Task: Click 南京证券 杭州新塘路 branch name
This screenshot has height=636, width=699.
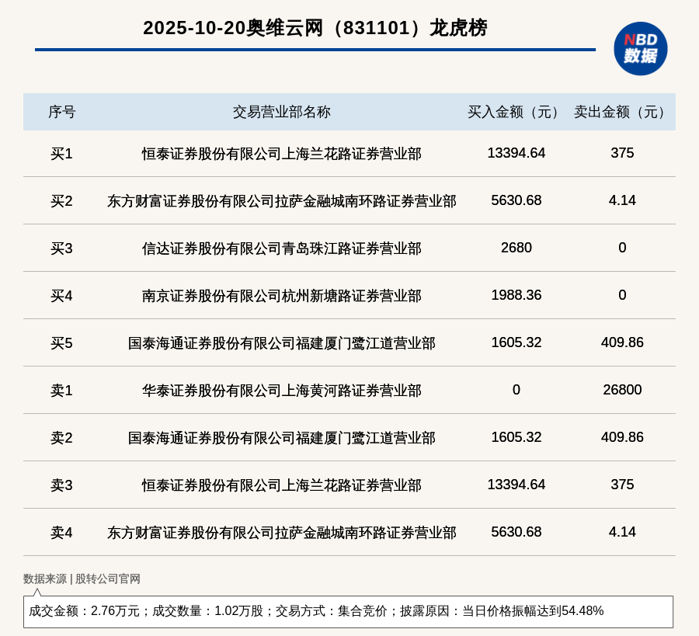Action: pos(281,296)
